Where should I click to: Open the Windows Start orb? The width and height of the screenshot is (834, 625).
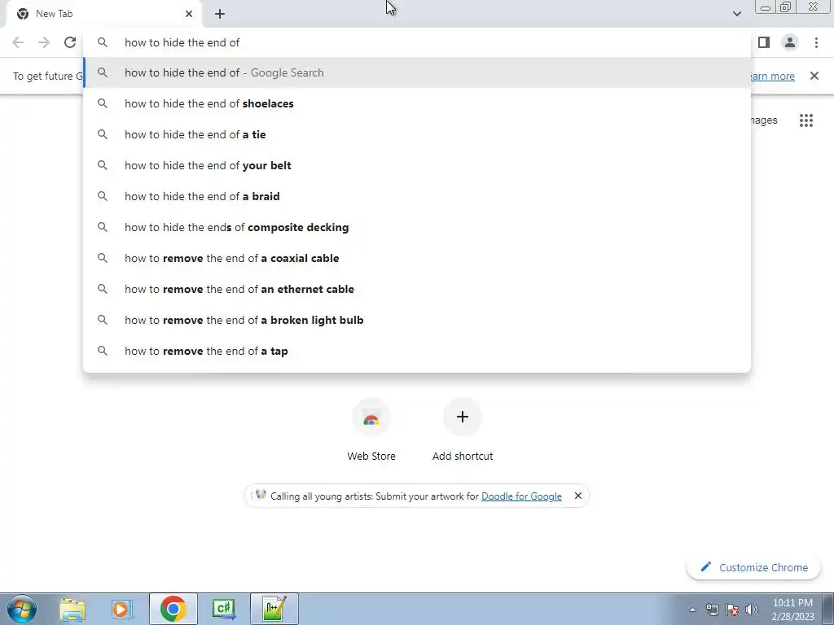tap(21, 609)
